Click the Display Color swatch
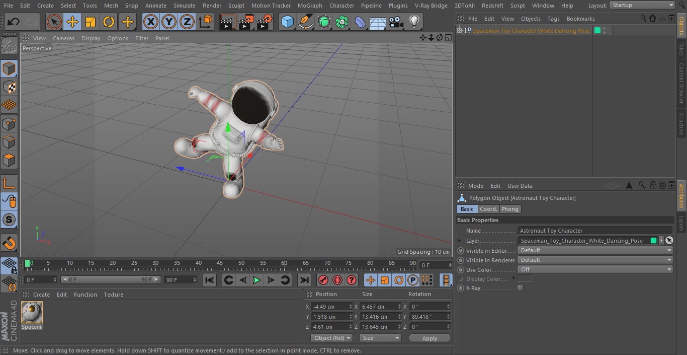 pyautogui.click(x=525, y=278)
